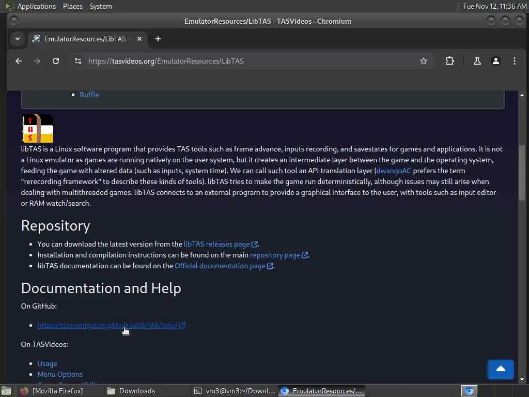The width and height of the screenshot is (529, 397).
Task: Click scrollbar up arrow
Action: click(x=522, y=95)
